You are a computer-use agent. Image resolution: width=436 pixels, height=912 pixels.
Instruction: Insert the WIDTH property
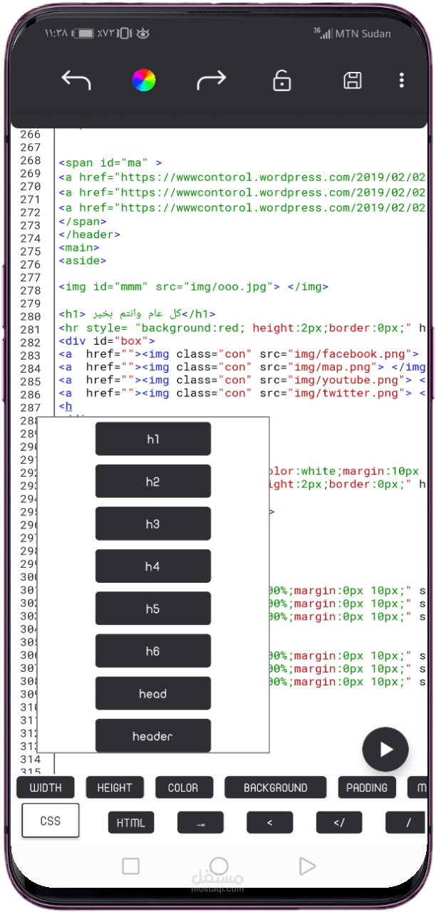(x=45, y=787)
